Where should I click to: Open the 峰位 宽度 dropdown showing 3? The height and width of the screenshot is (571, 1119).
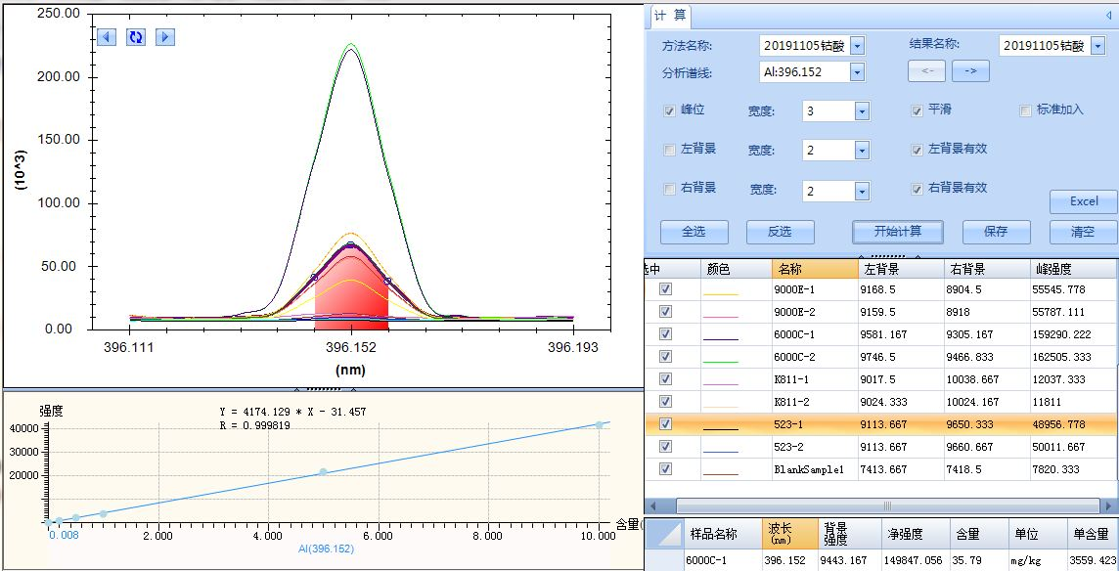tap(862, 111)
